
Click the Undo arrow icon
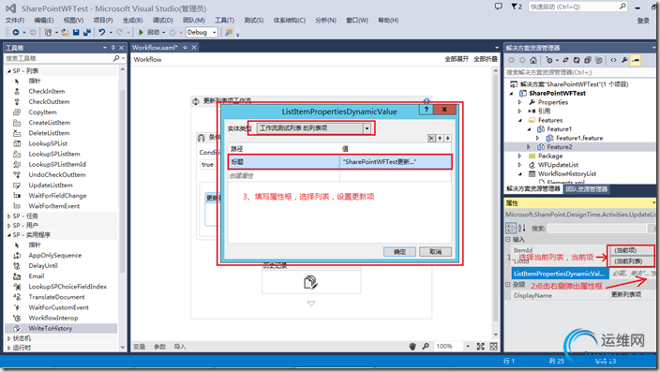coord(102,33)
